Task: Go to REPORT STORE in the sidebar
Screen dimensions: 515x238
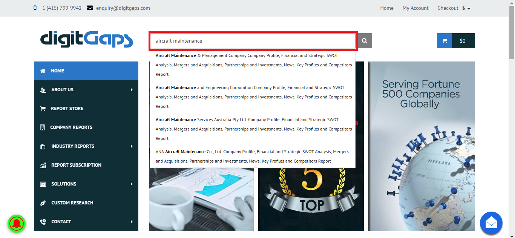Action: click(86, 109)
